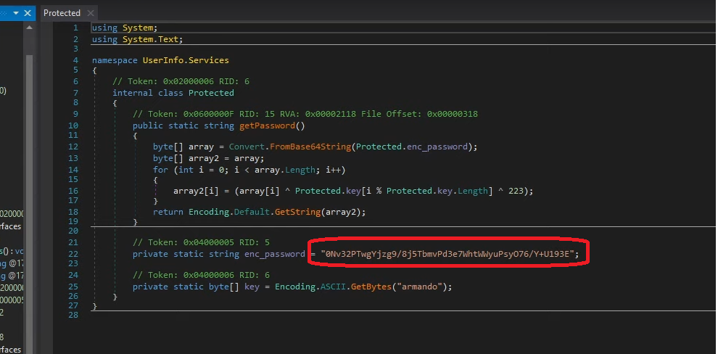Click the 'Token: 0x02000006 RID: 6' comment
The width and height of the screenshot is (718, 354).
click(181, 81)
